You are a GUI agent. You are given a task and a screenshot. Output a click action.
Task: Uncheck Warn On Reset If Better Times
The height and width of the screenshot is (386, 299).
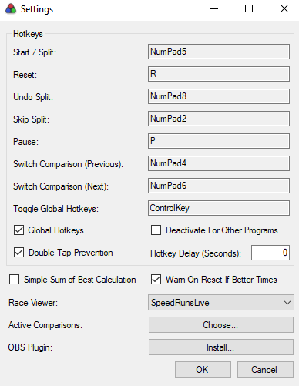click(156, 280)
